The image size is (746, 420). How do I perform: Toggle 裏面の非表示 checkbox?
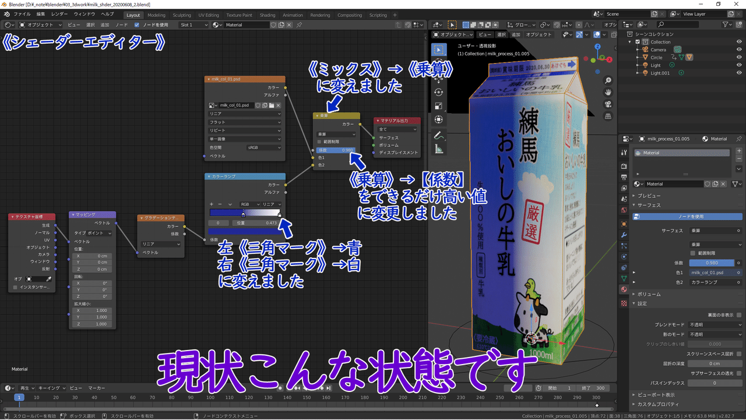click(739, 315)
